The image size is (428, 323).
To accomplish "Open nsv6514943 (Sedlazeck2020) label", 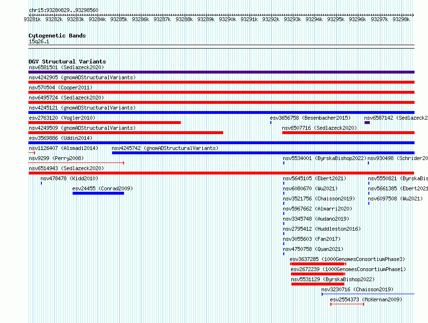I will click(66, 168).
